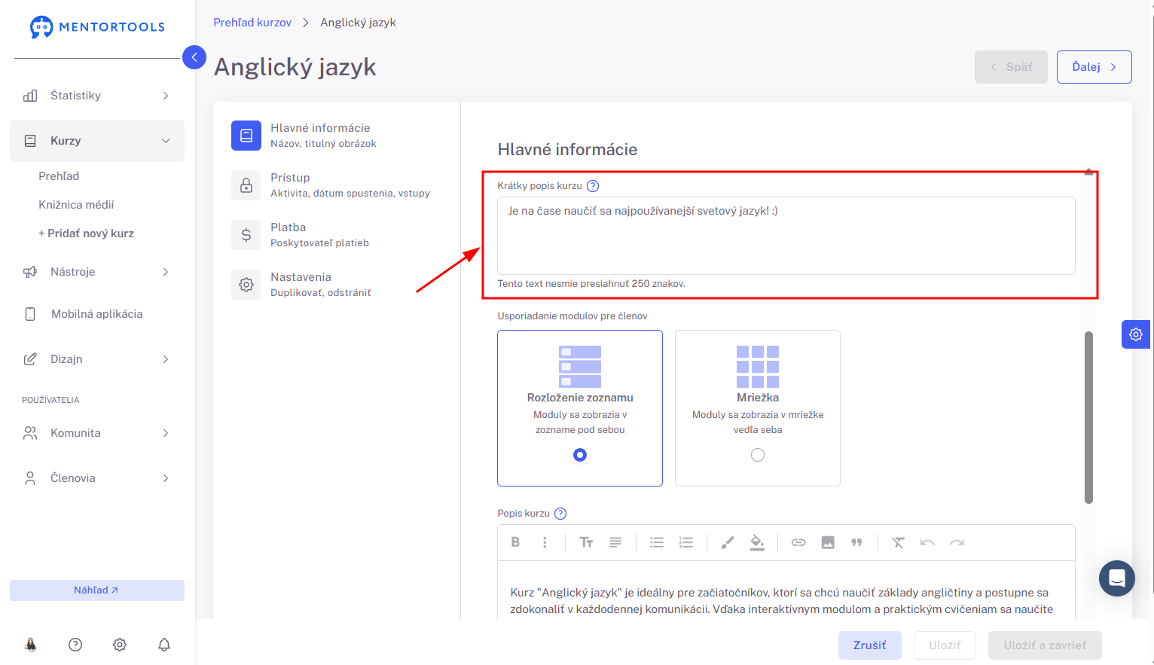Screen dimensions: 1154x665
Task: Clear text formatting in the editor
Action: click(x=898, y=542)
